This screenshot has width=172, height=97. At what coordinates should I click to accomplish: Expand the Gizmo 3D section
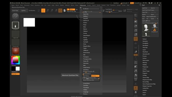[86, 61]
